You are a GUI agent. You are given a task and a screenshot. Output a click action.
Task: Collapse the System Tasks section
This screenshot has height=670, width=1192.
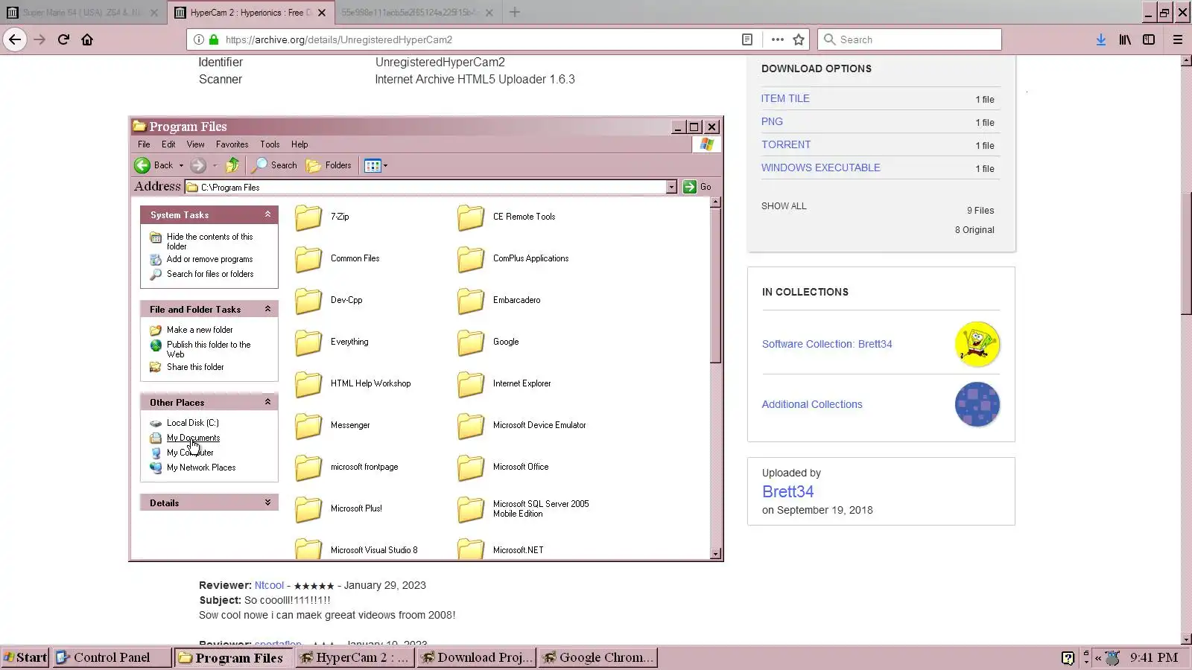(x=267, y=214)
